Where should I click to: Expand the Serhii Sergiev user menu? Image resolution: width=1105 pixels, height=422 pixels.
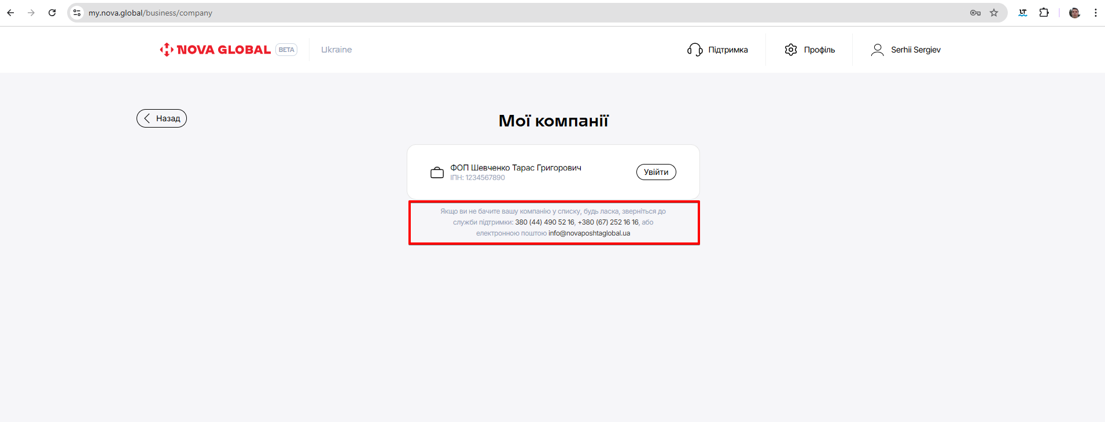(x=905, y=50)
